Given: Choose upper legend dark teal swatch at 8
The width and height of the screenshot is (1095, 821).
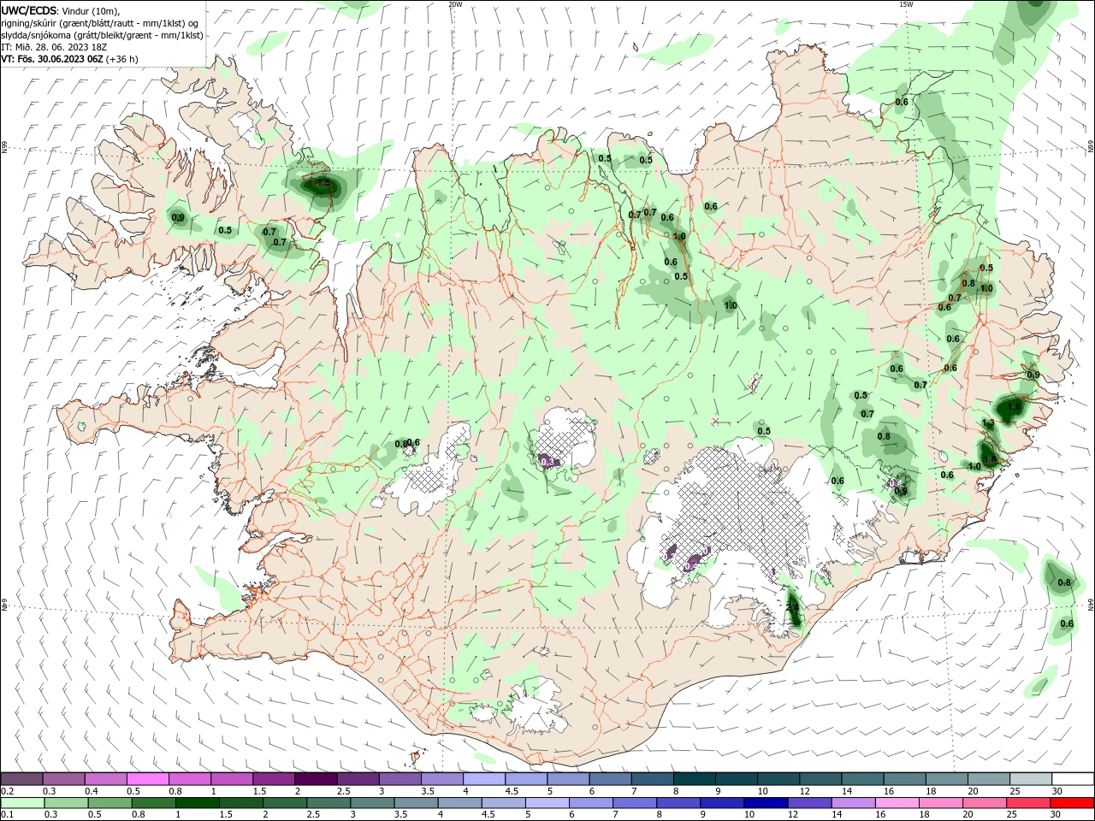Looking at the screenshot, I should click(694, 779).
